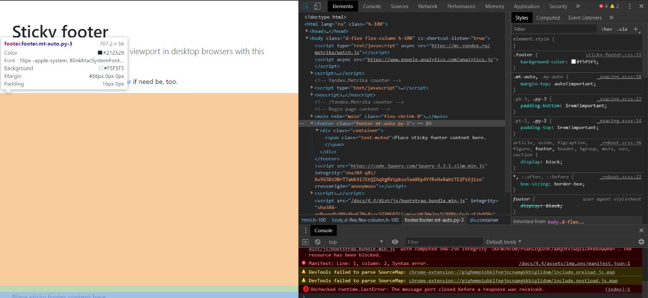The height and width of the screenshot is (298, 648).
Task: Open the Application tab
Action: pyautogui.click(x=526, y=6)
